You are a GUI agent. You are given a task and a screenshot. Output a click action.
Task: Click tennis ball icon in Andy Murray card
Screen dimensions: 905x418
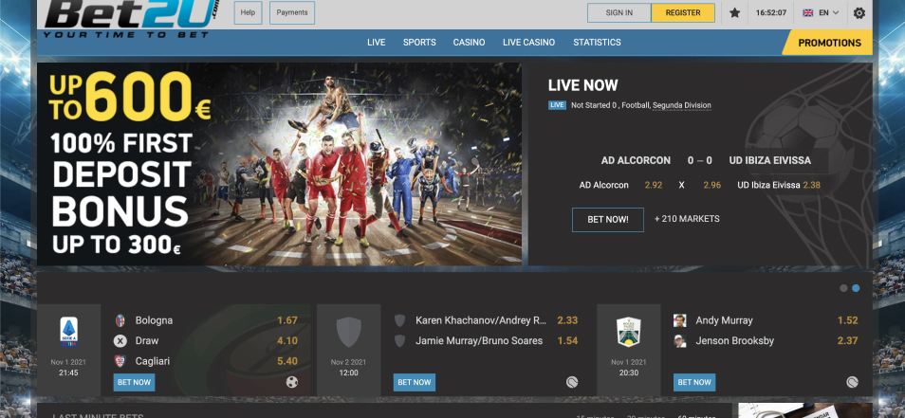click(x=852, y=382)
